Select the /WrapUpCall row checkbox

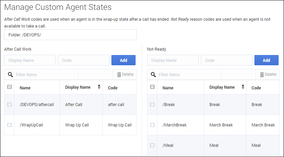click(x=10, y=125)
